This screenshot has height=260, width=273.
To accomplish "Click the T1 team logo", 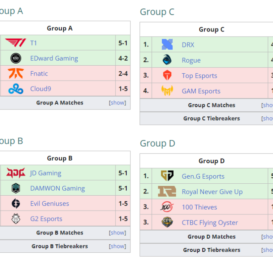I will coord(16,43).
